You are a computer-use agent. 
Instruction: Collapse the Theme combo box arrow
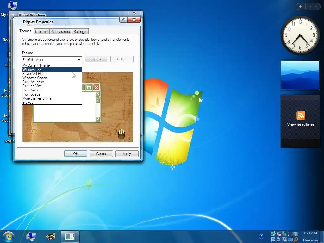pos(79,60)
